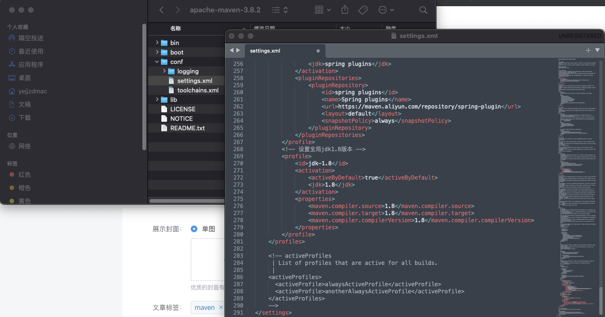The image size is (605, 317).
Task: Click activeByDefault true value
Action: click(x=372, y=178)
